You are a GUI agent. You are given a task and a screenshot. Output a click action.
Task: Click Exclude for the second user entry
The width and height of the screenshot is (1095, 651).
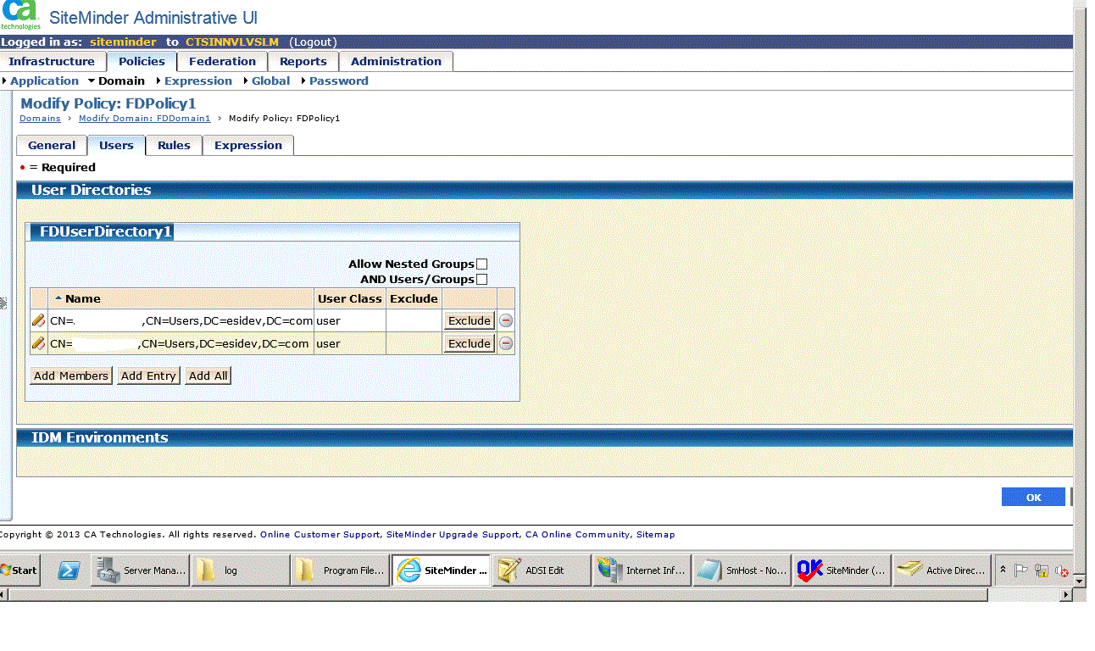coord(470,343)
